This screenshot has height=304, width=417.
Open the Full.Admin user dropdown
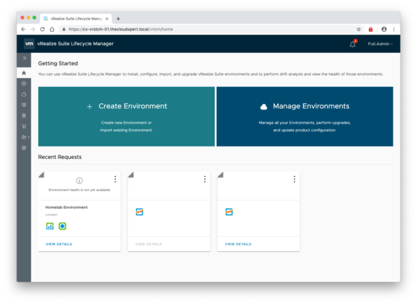(380, 44)
